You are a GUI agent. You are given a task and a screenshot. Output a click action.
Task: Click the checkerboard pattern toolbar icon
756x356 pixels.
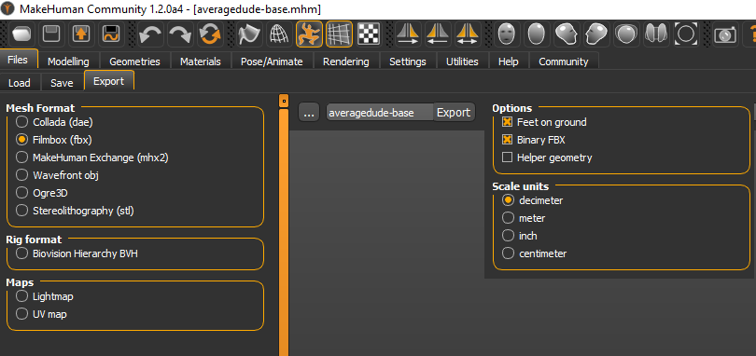pos(369,34)
